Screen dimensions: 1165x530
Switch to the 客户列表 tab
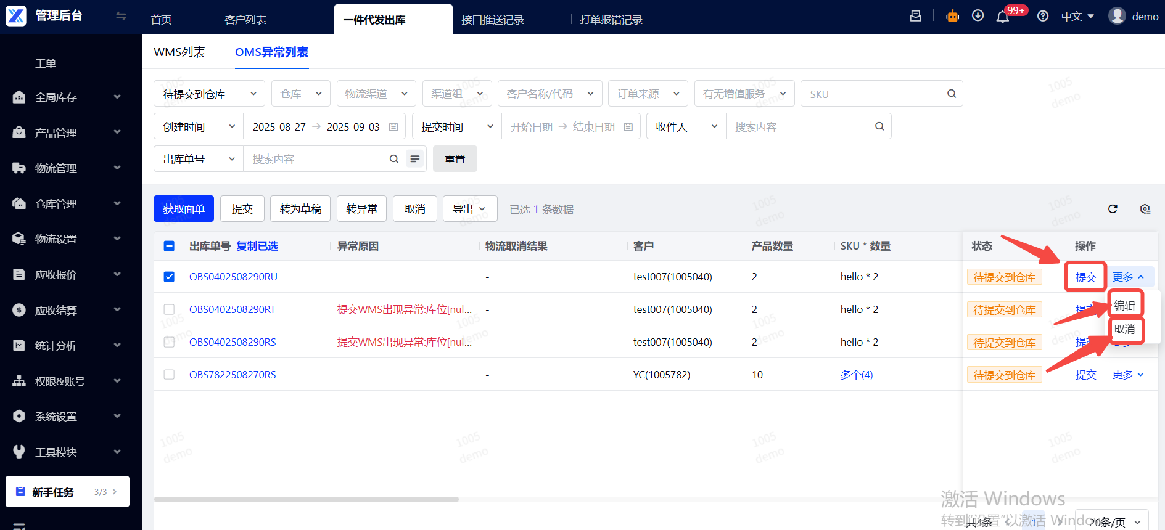pos(245,20)
